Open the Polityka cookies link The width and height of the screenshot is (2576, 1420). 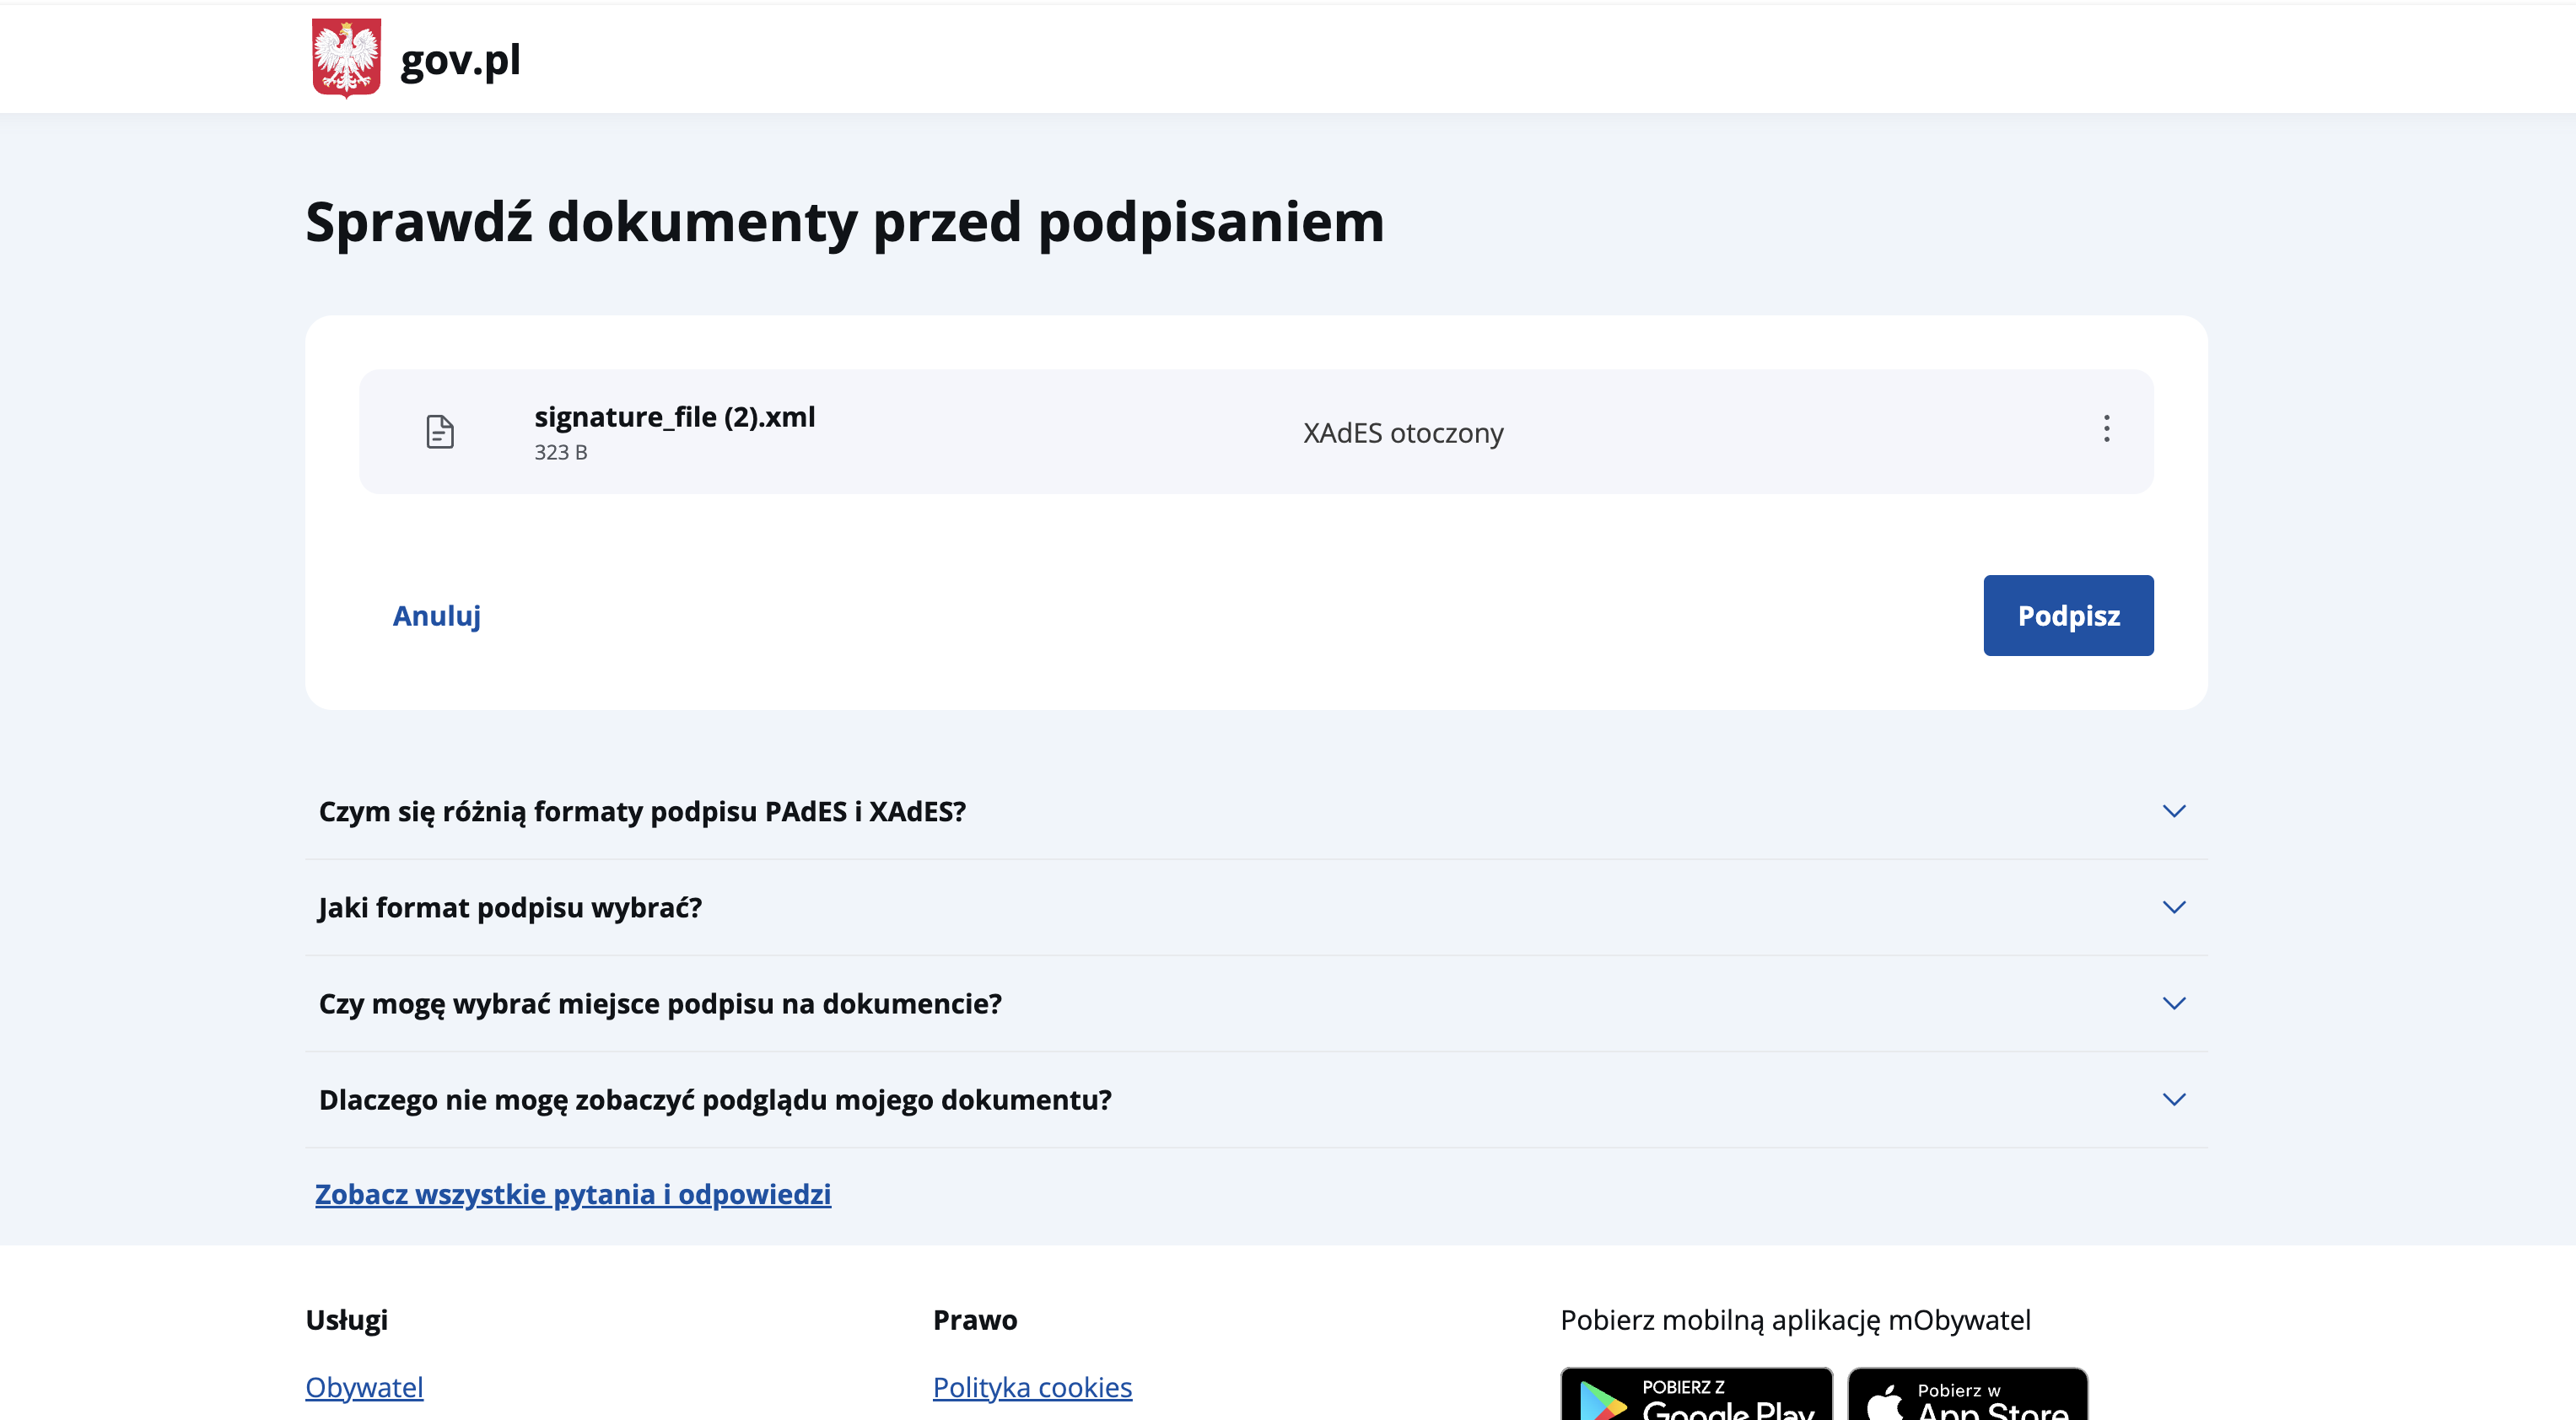point(1032,1387)
